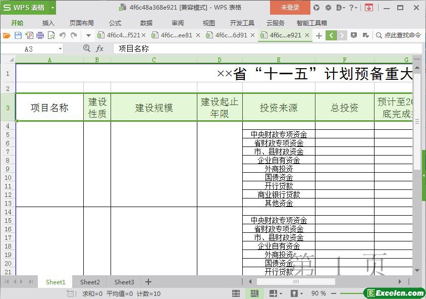Click the undo arrow icon
The height and width of the screenshot is (299, 426).
coord(63,35)
